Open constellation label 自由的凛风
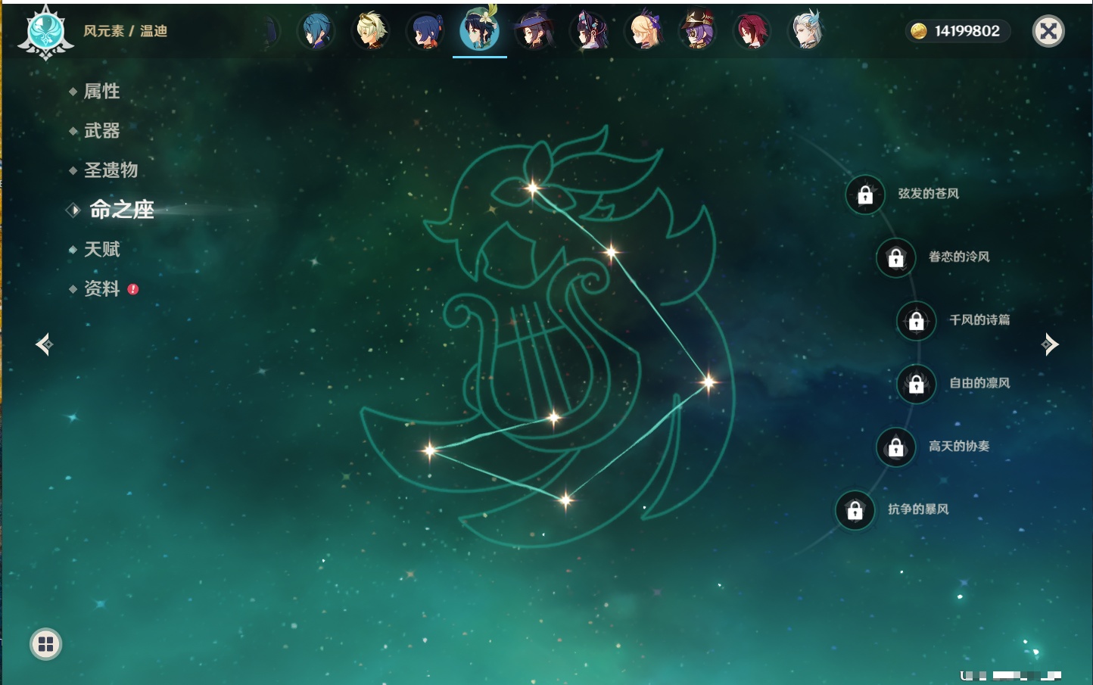 point(979,383)
